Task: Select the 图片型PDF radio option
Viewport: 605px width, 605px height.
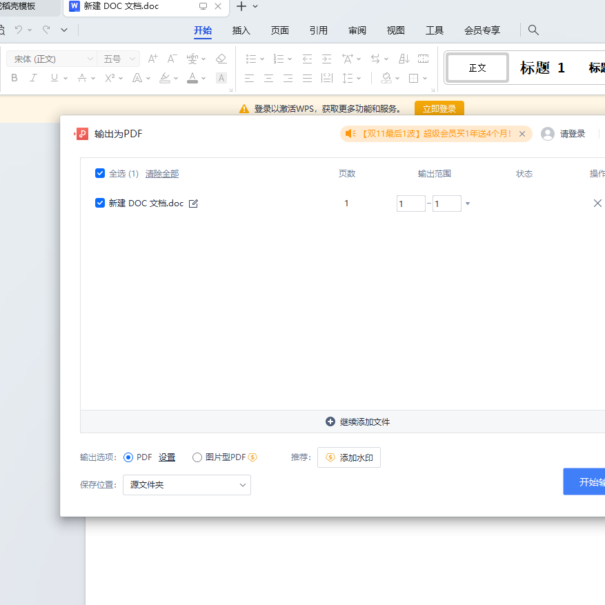Action: [x=197, y=457]
